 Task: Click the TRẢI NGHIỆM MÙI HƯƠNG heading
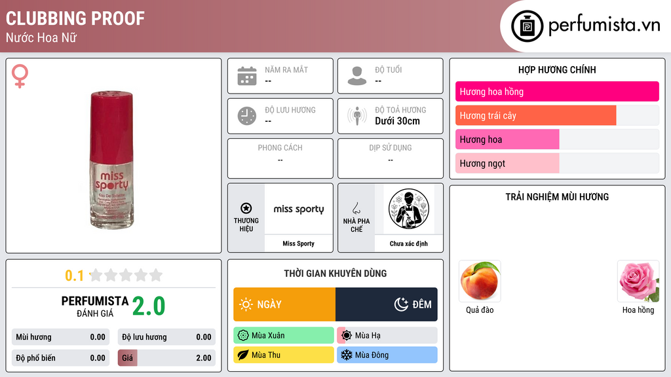[x=557, y=197]
